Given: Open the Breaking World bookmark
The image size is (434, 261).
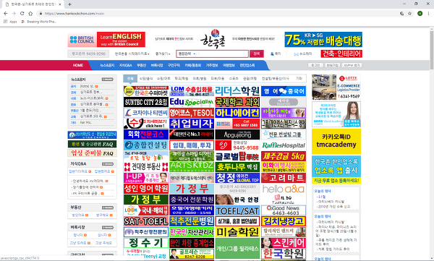Looking at the screenshot, I should [x=39, y=22].
